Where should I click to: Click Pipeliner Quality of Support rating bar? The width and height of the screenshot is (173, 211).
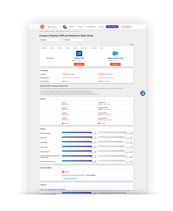pos(78,151)
